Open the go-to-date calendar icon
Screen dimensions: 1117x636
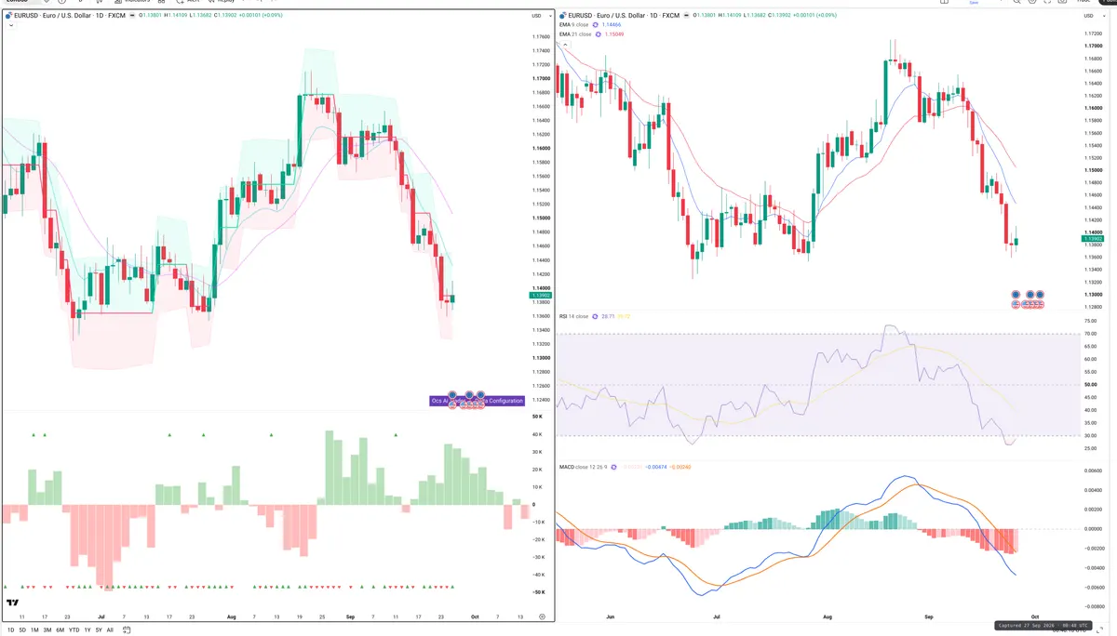point(126,630)
